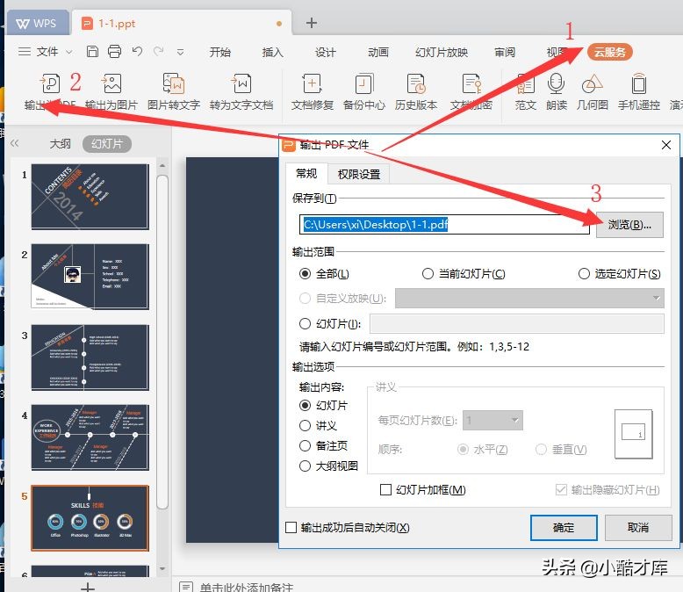Select the 全部 output range radio

(x=305, y=274)
